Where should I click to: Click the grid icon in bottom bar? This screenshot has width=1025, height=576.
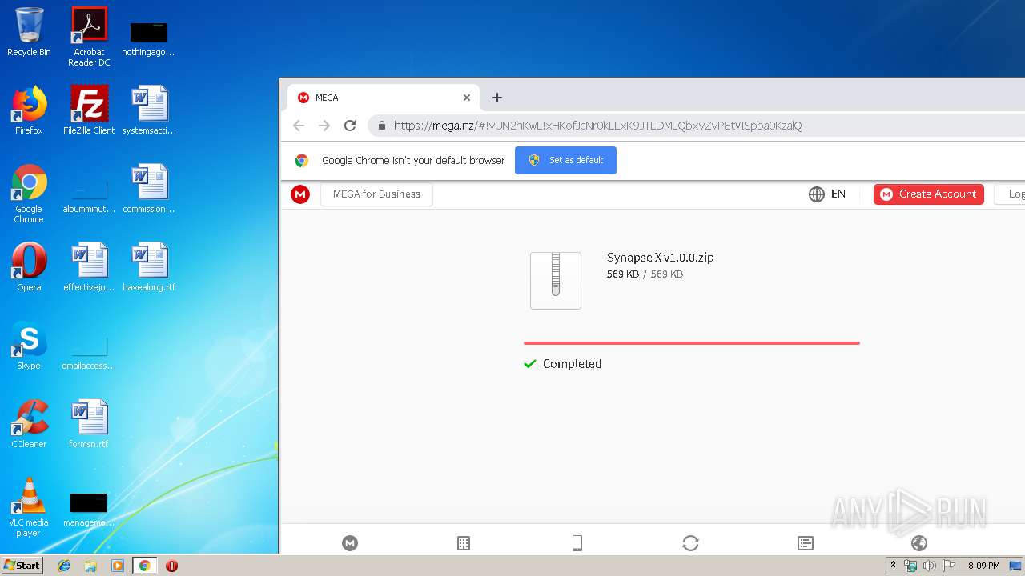(x=464, y=543)
